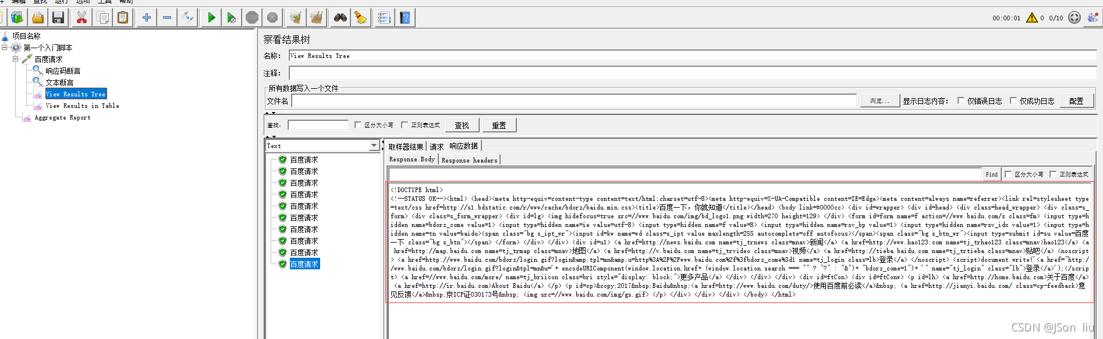Check 区分大小写 beside the Find button

[x=1008, y=174]
